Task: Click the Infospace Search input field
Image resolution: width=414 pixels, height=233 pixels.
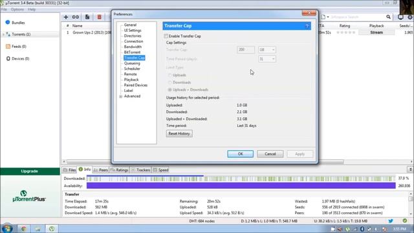Action: coord(357,17)
